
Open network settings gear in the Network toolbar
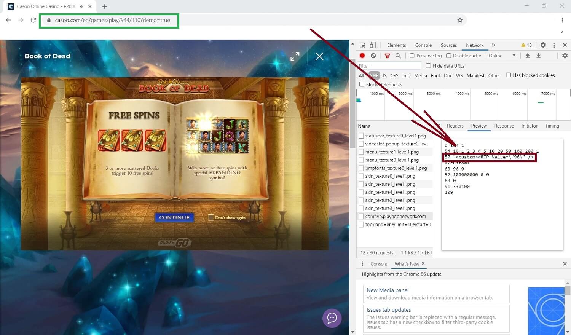[x=565, y=56]
